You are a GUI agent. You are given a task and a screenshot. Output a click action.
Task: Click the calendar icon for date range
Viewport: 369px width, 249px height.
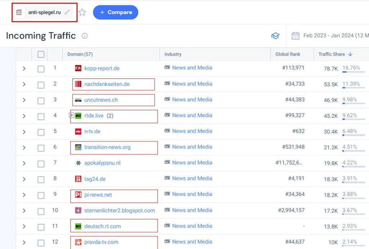pos(295,36)
